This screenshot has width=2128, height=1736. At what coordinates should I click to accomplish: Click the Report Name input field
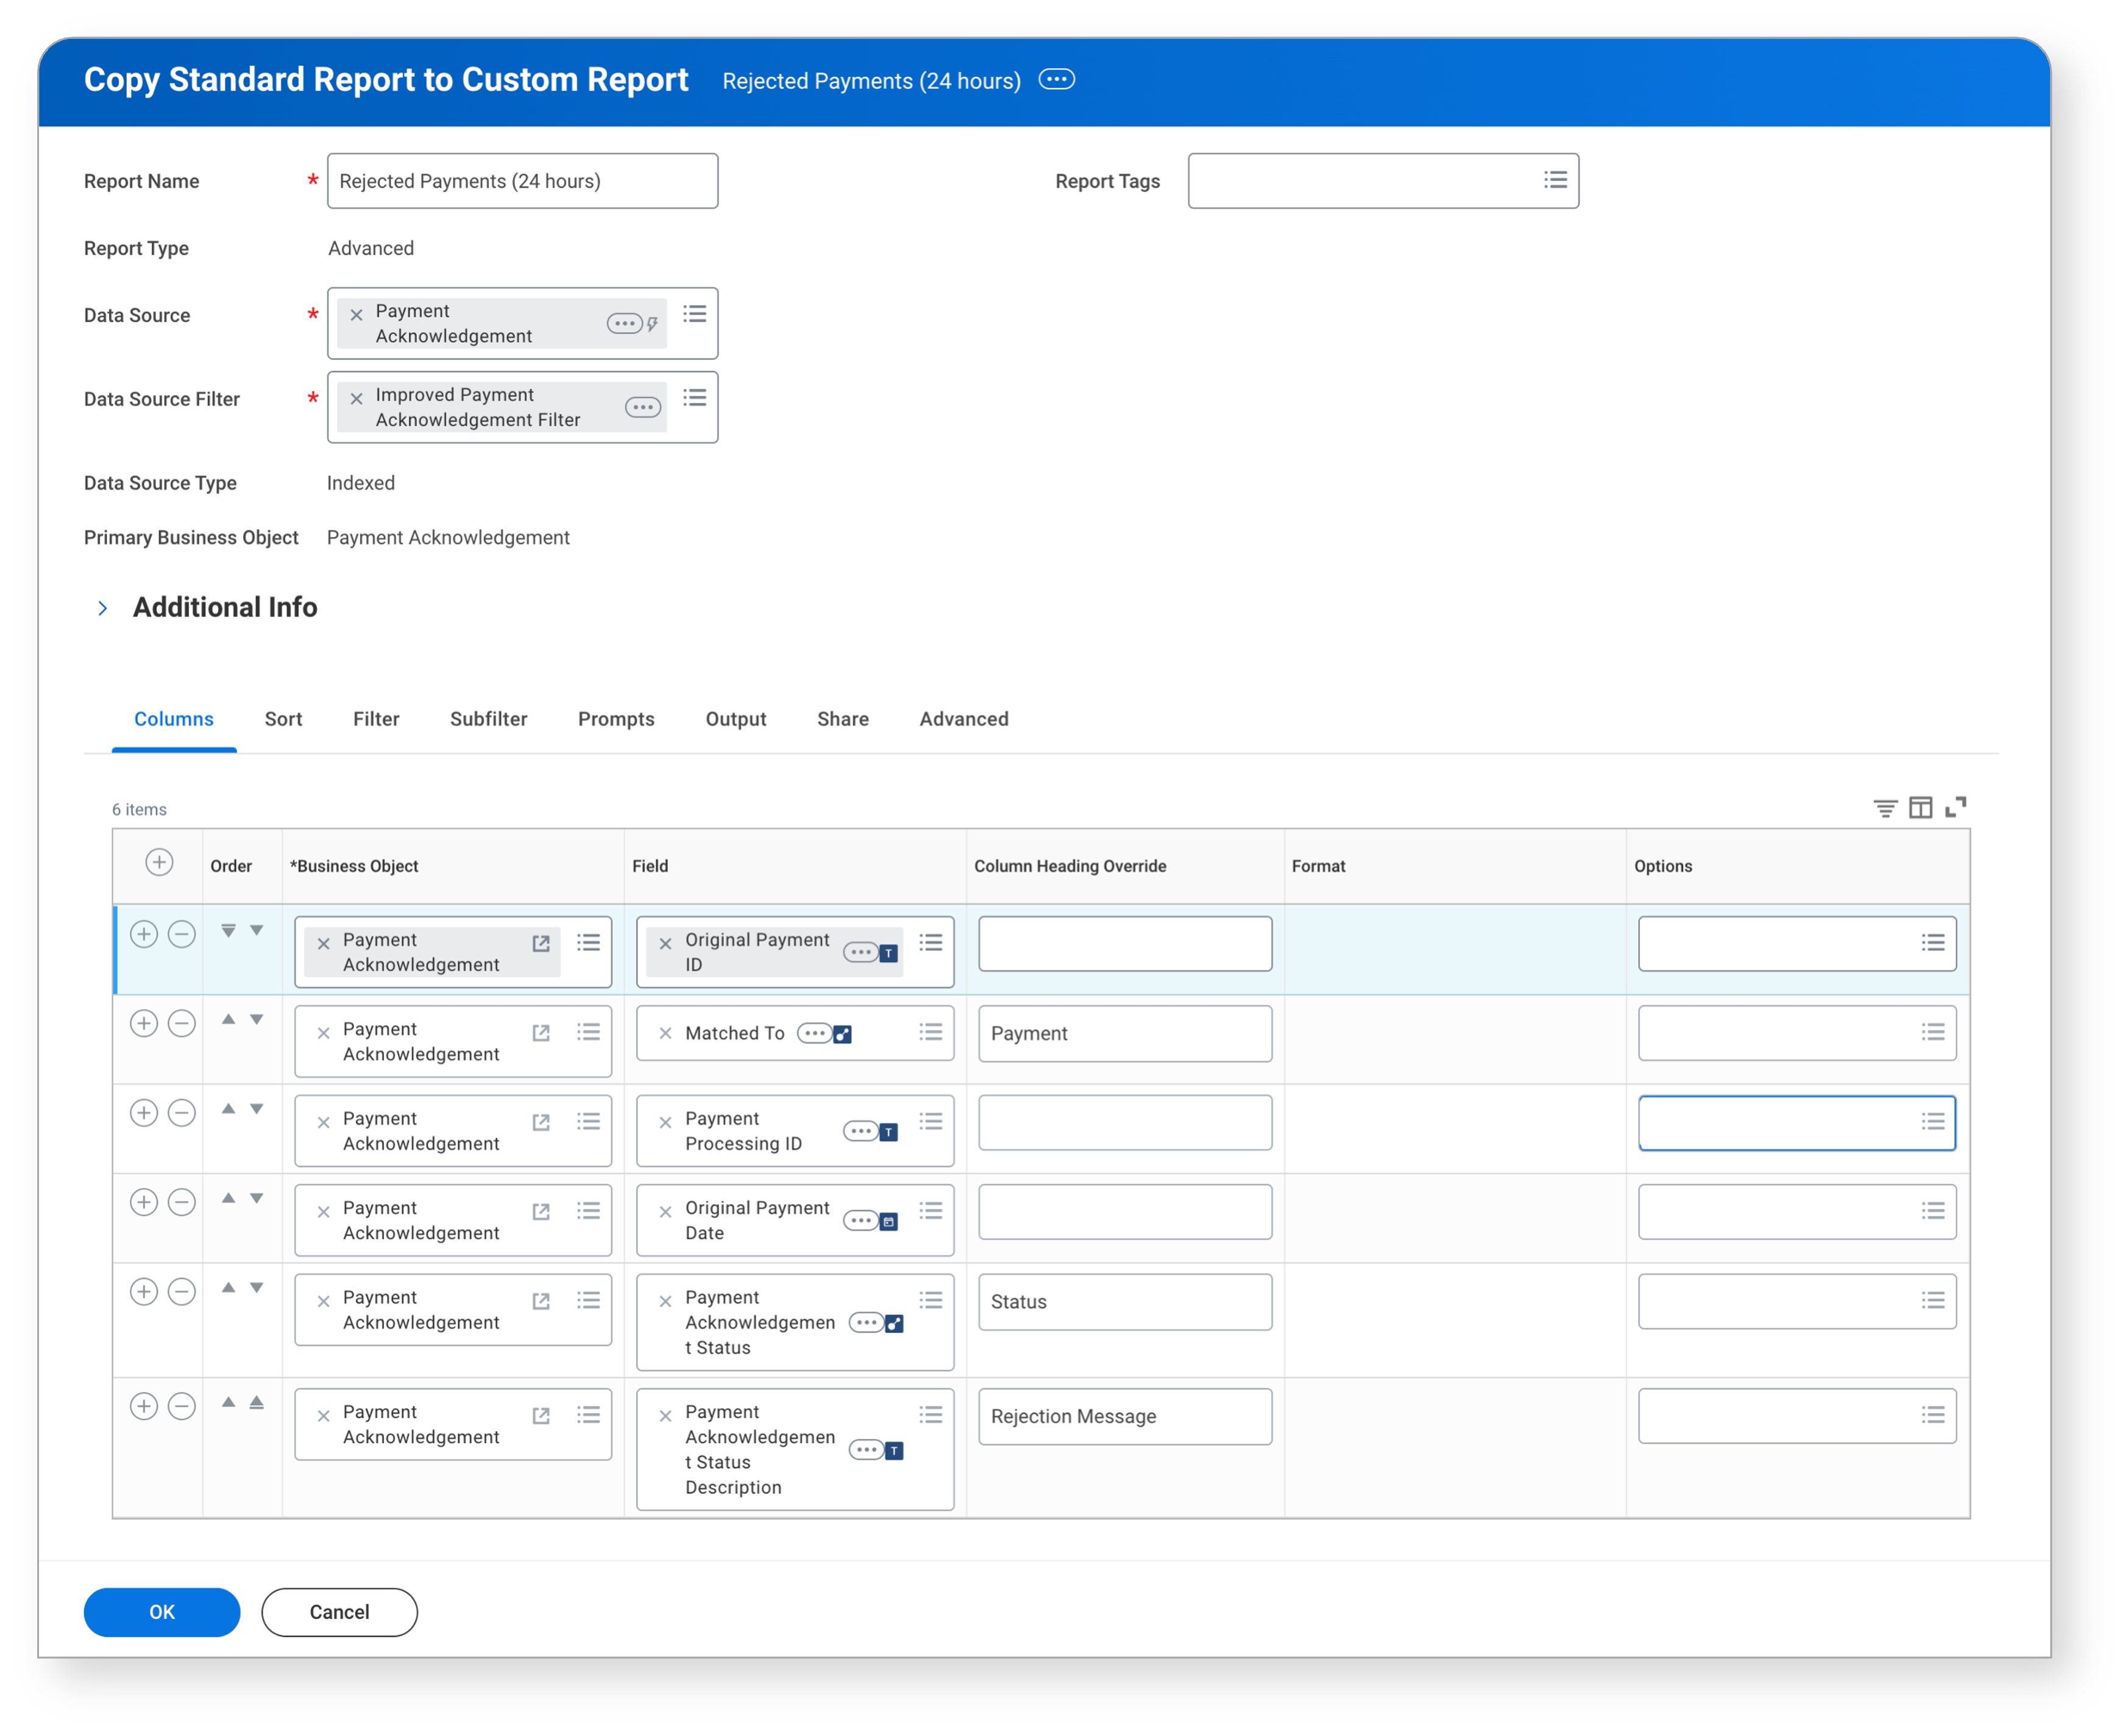[522, 181]
